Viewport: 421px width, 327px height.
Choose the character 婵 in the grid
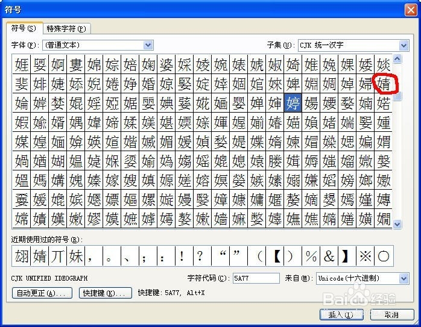[257, 103]
